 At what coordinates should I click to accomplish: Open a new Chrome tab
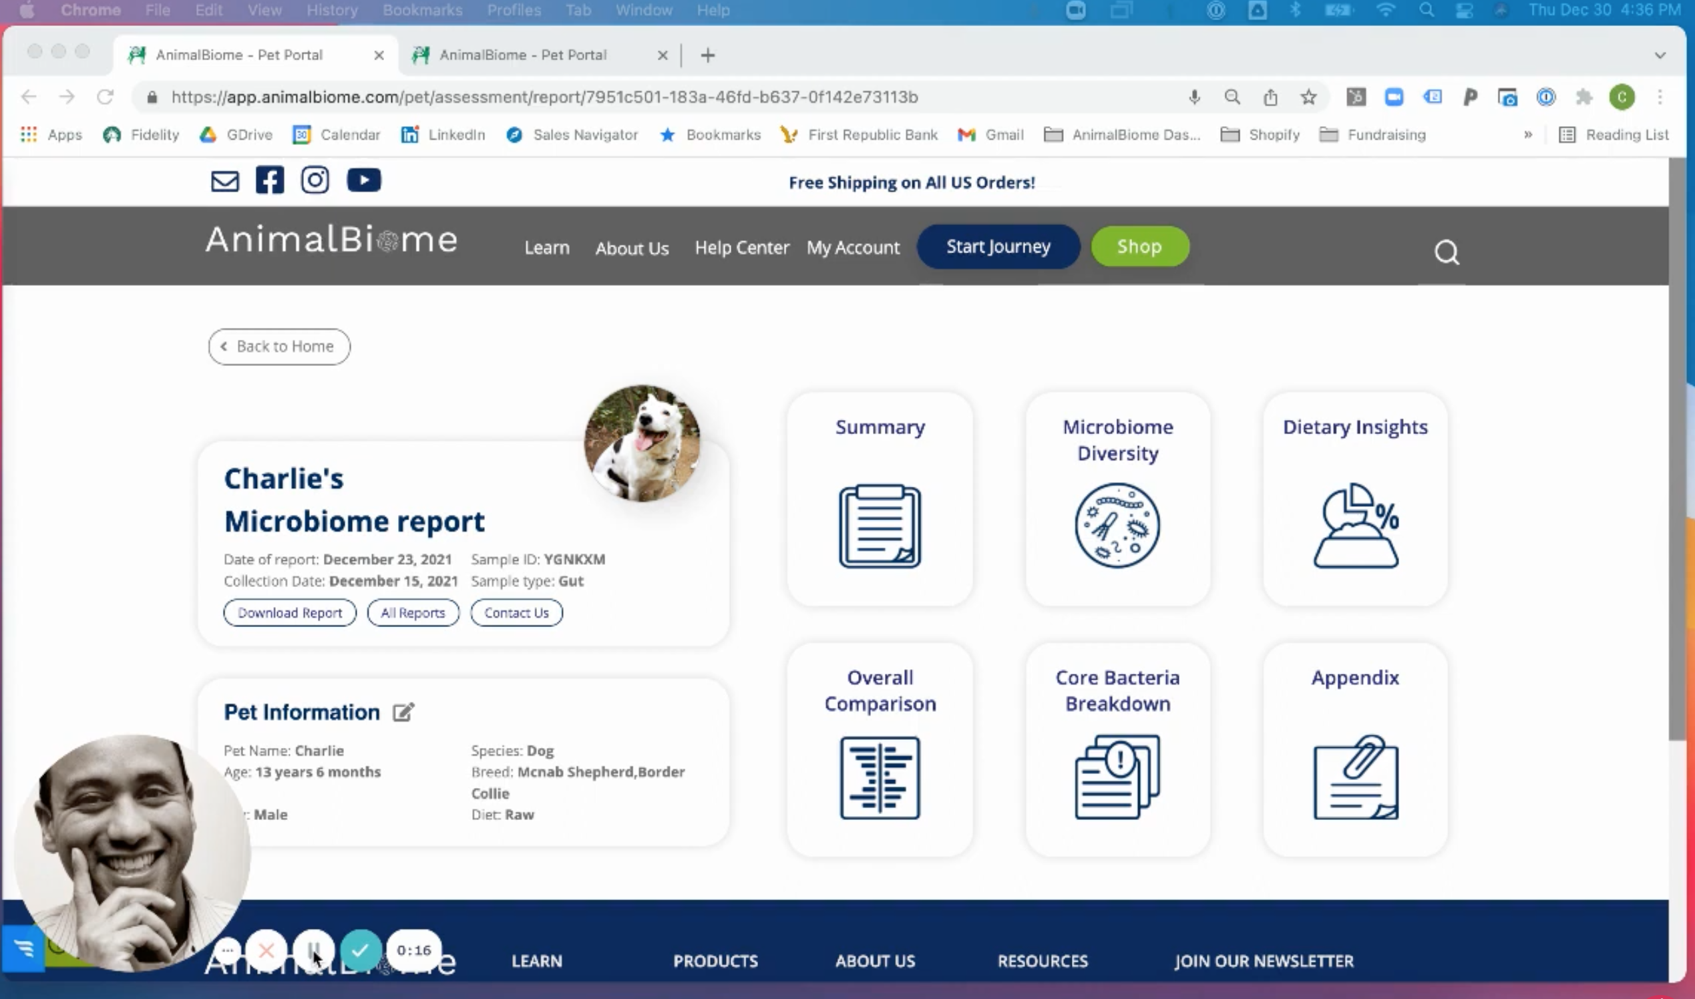point(707,55)
